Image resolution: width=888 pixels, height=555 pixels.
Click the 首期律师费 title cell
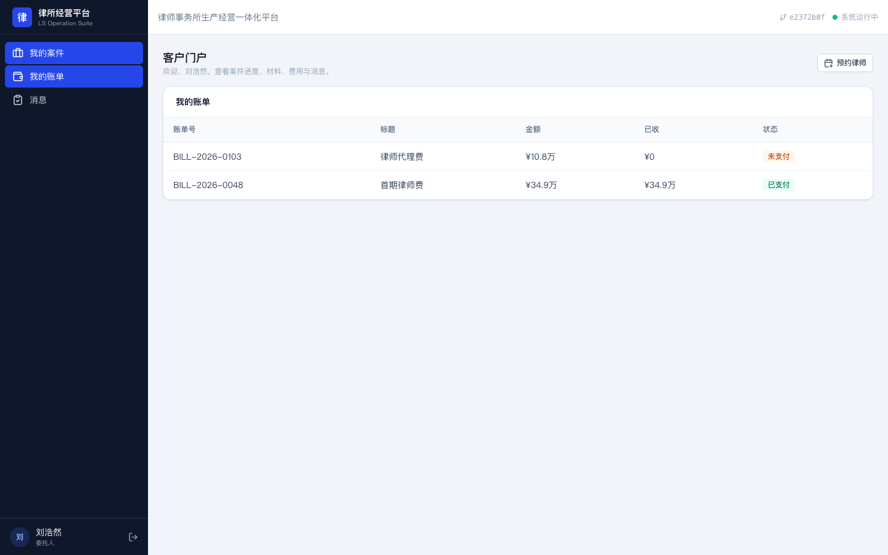(x=402, y=185)
